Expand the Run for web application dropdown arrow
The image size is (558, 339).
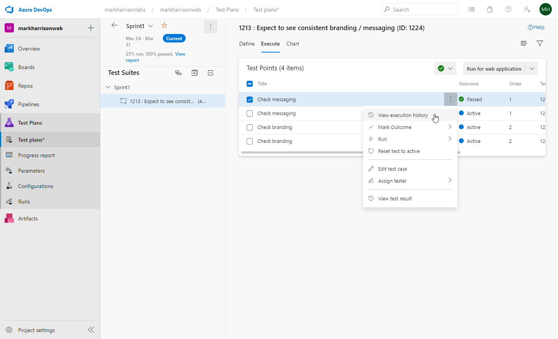(532, 69)
